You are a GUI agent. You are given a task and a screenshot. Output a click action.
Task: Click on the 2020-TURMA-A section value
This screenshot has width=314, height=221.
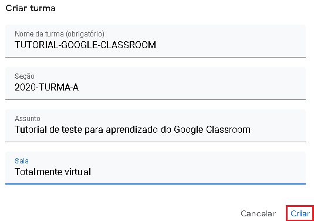point(46,87)
